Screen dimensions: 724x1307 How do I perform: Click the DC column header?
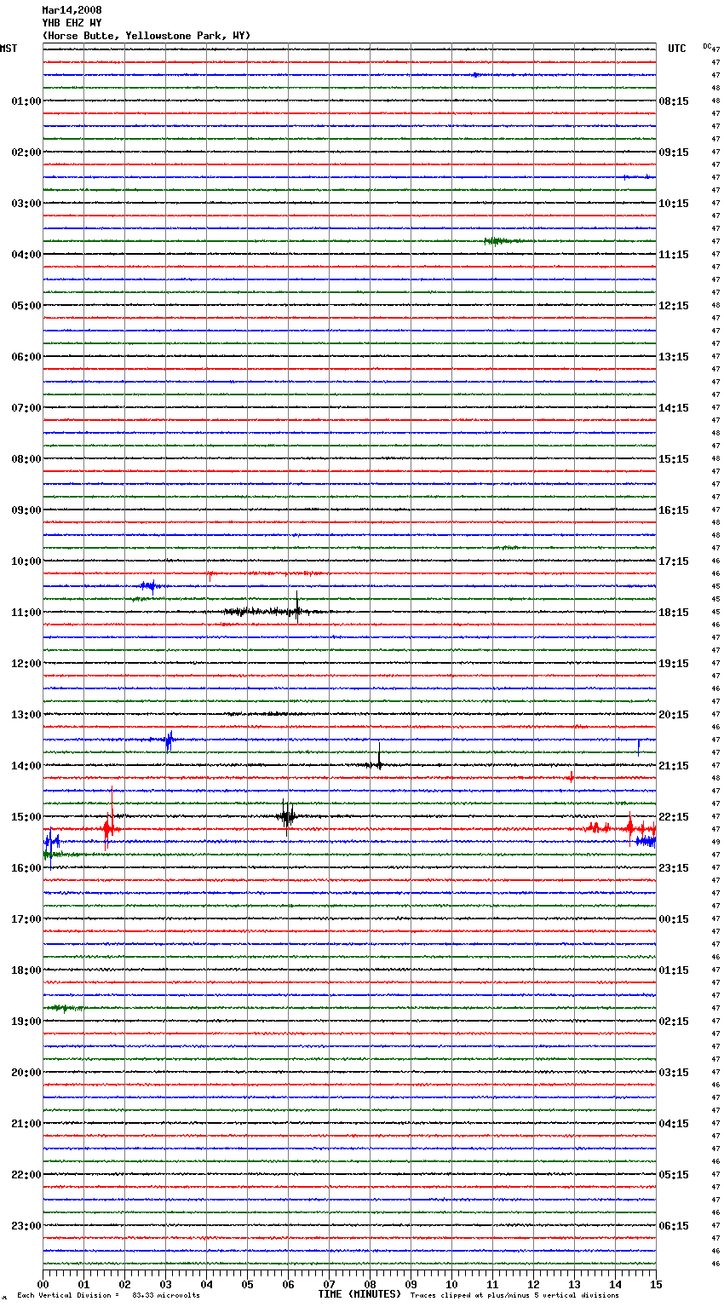pos(707,46)
